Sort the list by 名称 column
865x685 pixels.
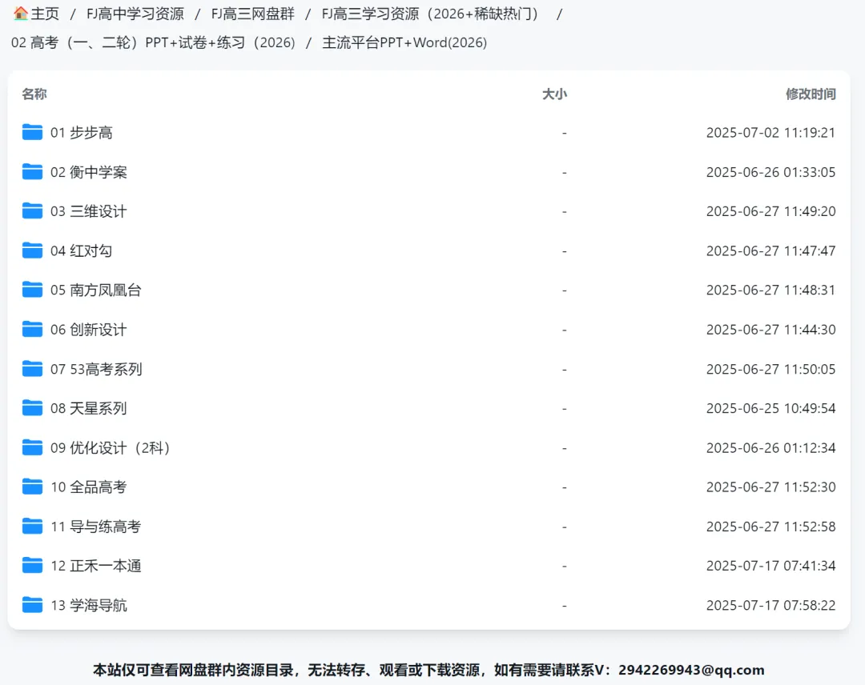coord(34,94)
